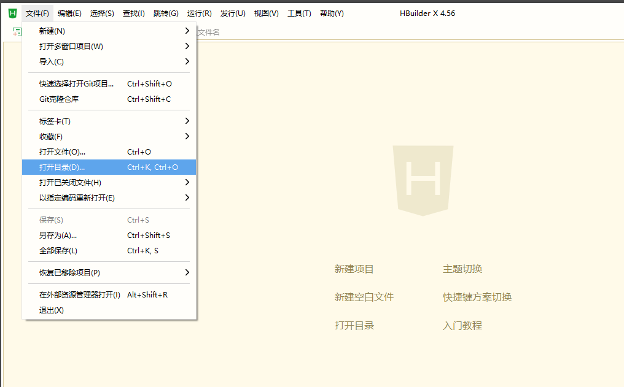Image resolution: width=624 pixels, height=387 pixels.
Task: Expand the 恢复已移除项目(P) submenu
Action: [x=109, y=272]
